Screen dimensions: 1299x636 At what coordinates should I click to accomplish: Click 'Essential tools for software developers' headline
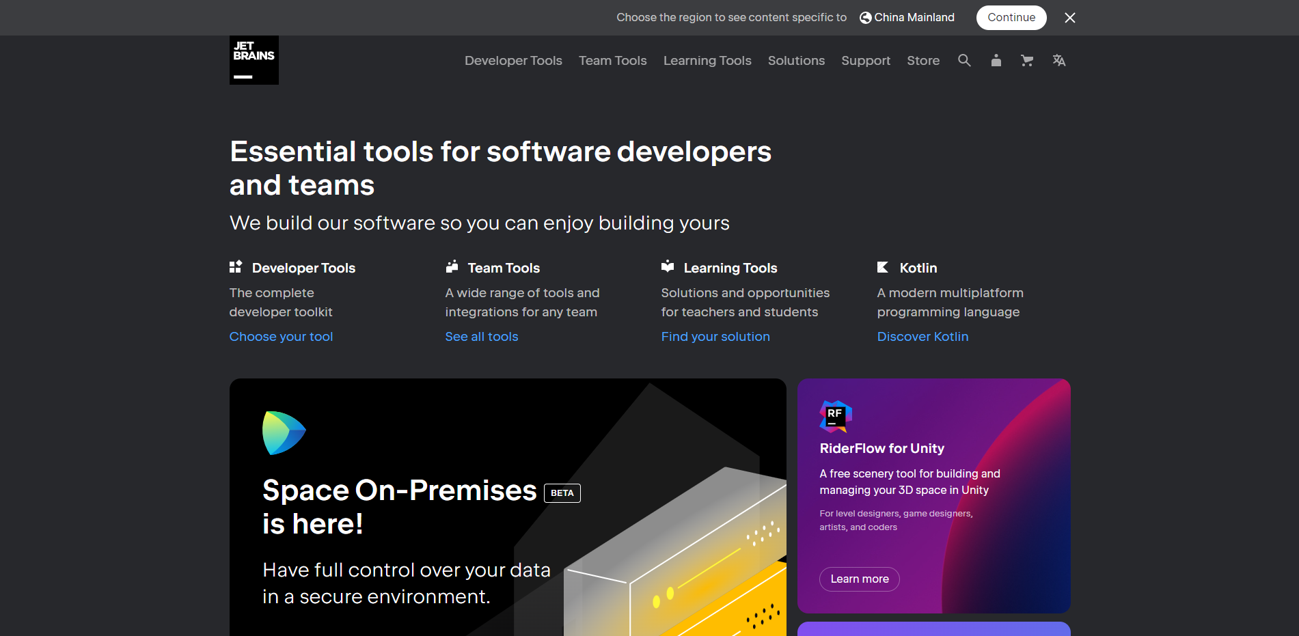click(500, 168)
